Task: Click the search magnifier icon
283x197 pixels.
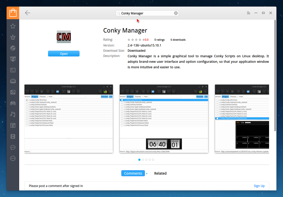Action: point(119,13)
